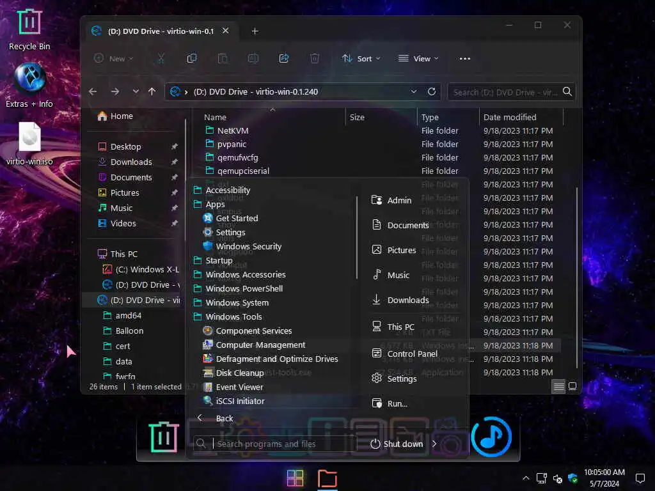Refresh the current folder view
The image size is (655, 491).
click(432, 91)
